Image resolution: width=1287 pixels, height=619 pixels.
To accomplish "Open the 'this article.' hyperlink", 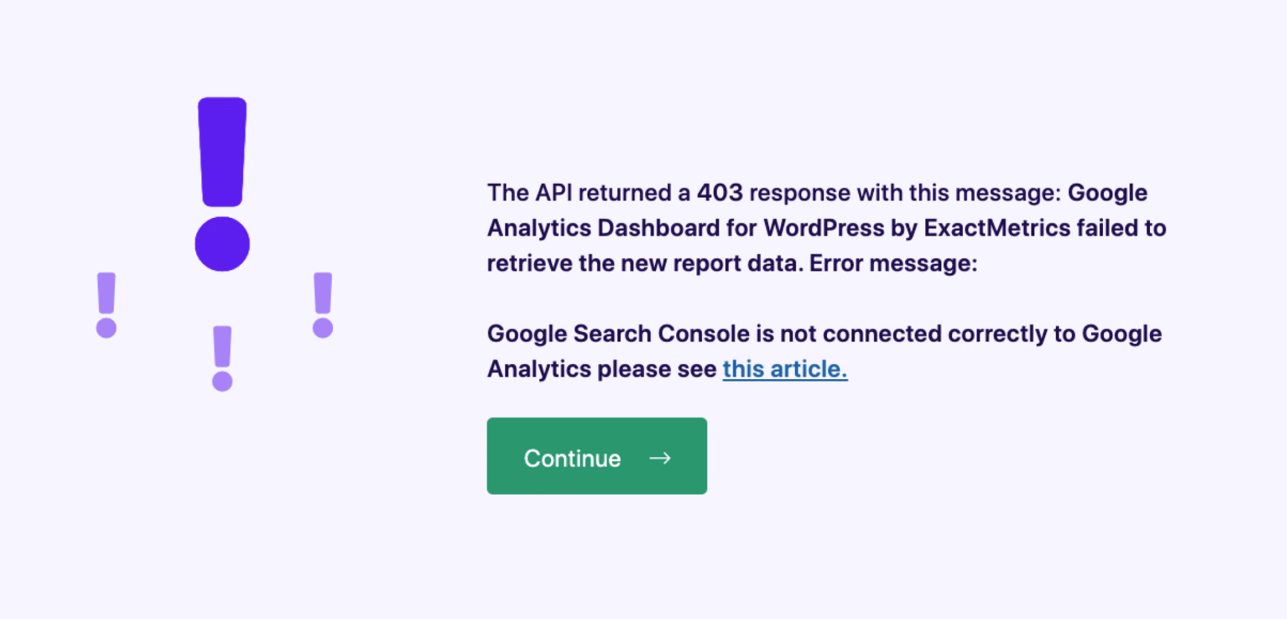I will [x=785, y=369].
